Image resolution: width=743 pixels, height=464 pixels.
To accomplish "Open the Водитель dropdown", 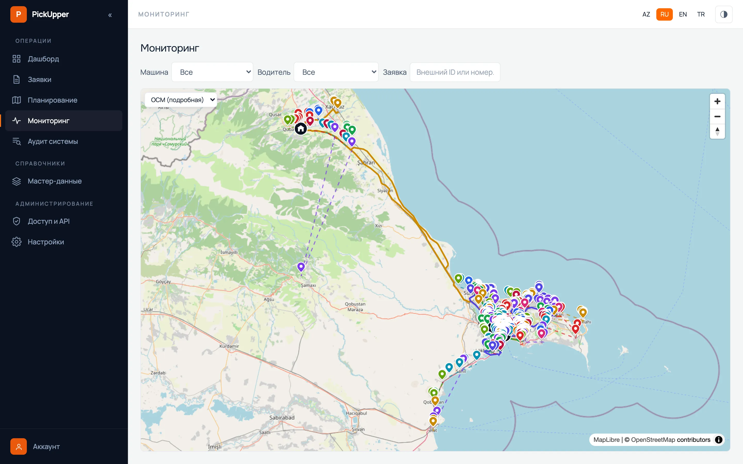I will click(336, 72).
